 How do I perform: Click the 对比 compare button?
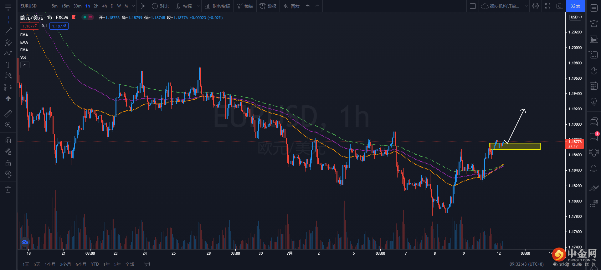(160, 6)
